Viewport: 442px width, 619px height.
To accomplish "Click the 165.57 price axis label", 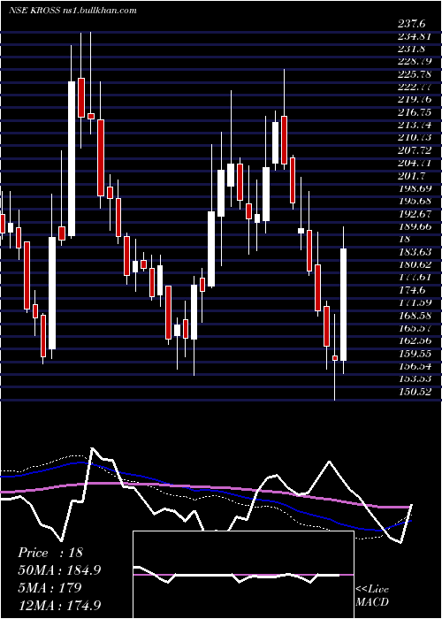I will (415, 328).
